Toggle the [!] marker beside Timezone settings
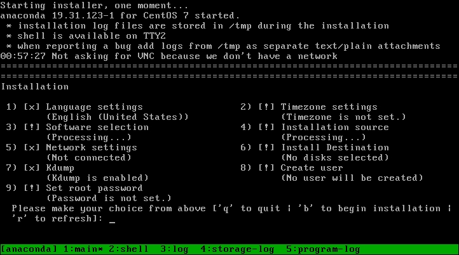The width and height of the screenshot is (459, 255). 266,107
